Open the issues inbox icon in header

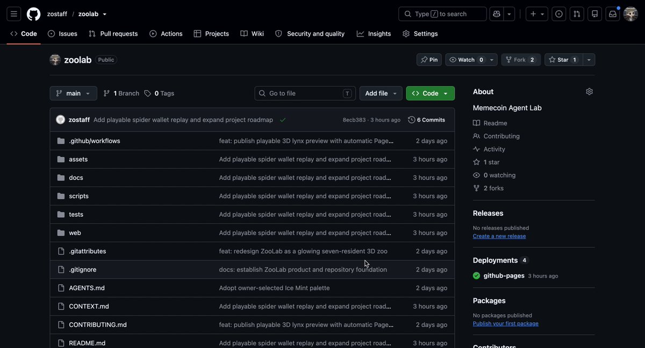pyautogui.click(x=559, y=14)
